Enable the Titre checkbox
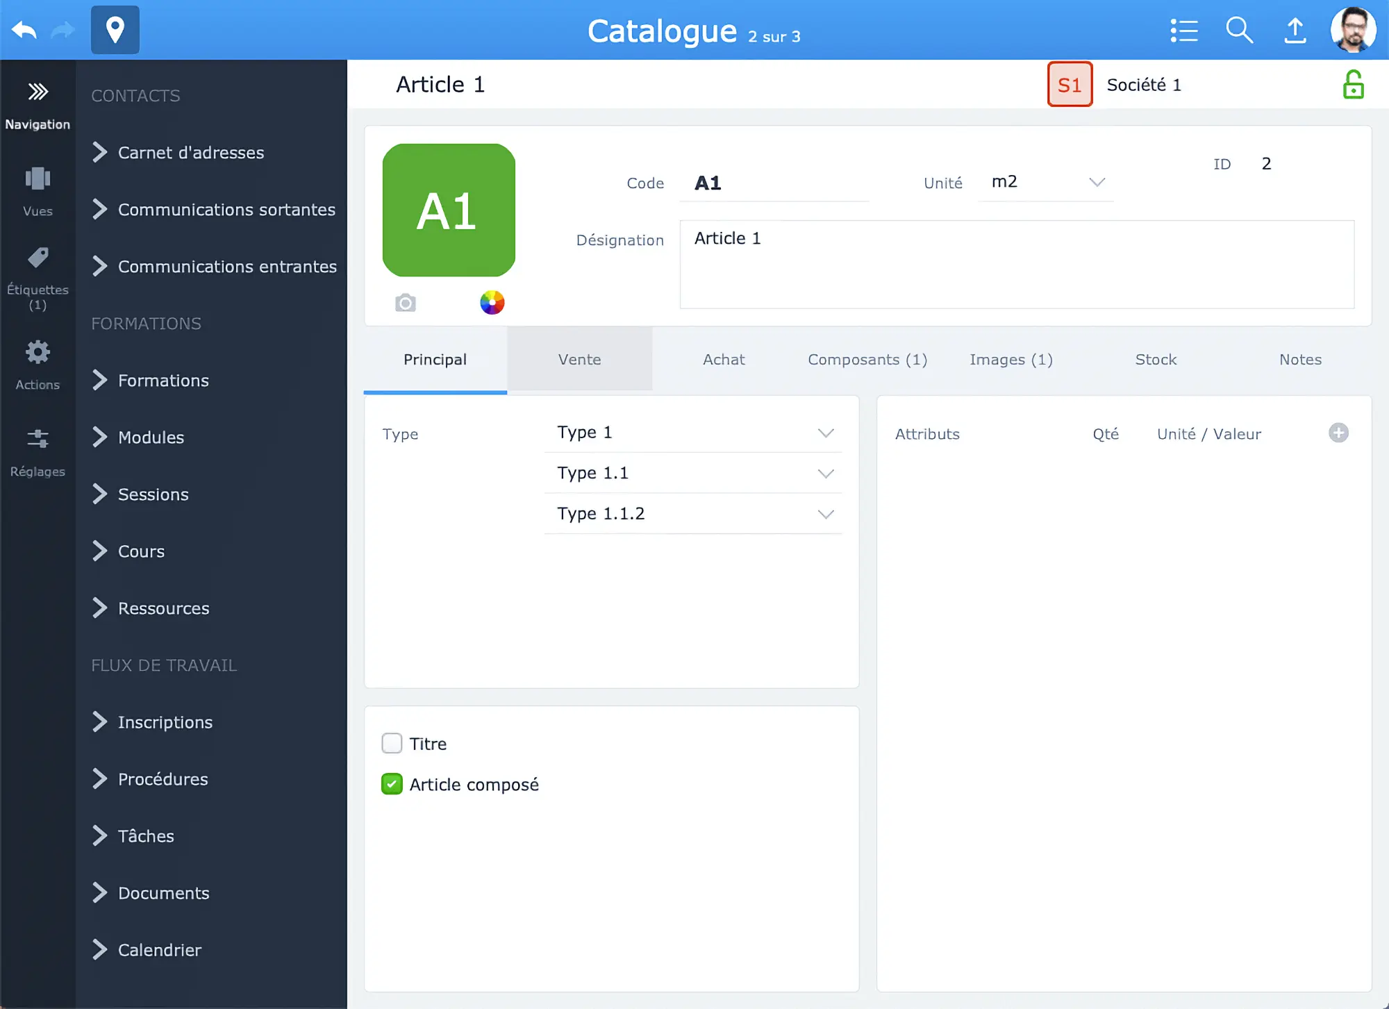 392,744
